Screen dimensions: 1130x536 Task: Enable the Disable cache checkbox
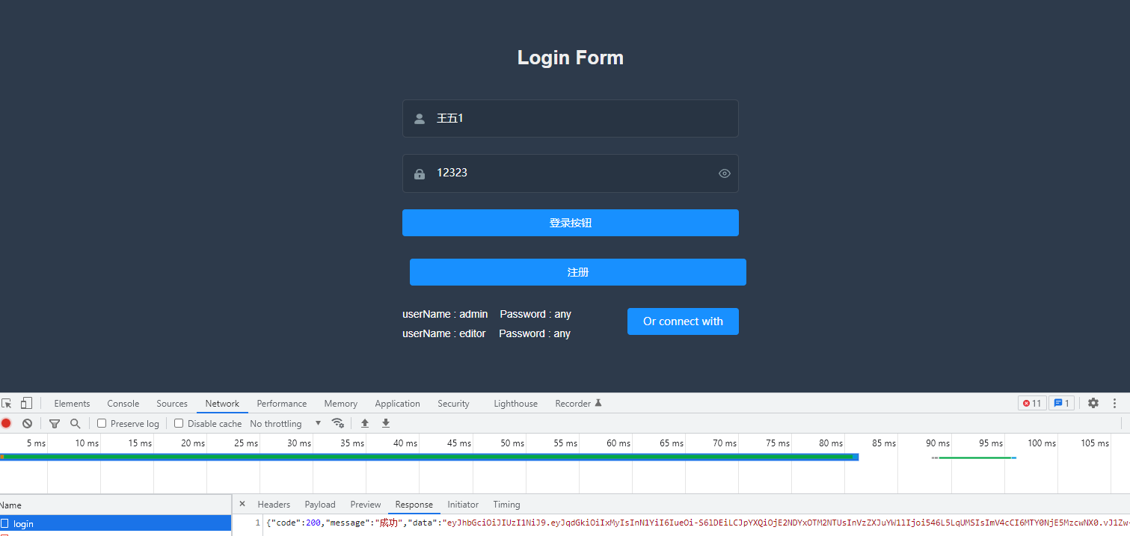[x=179, y=423]
